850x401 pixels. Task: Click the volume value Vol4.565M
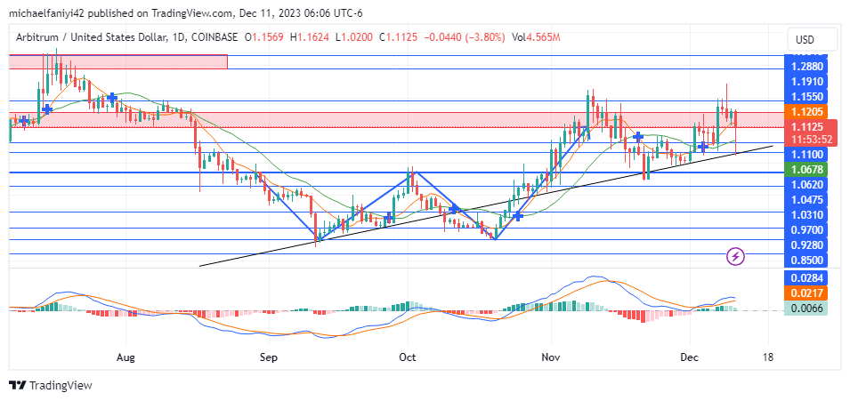(x=536, y=36)
